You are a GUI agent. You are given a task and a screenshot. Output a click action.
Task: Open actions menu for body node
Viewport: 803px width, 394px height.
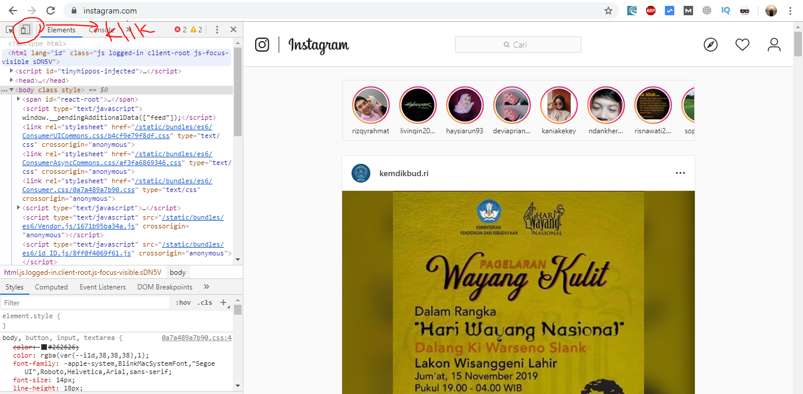tap(4, 90)
